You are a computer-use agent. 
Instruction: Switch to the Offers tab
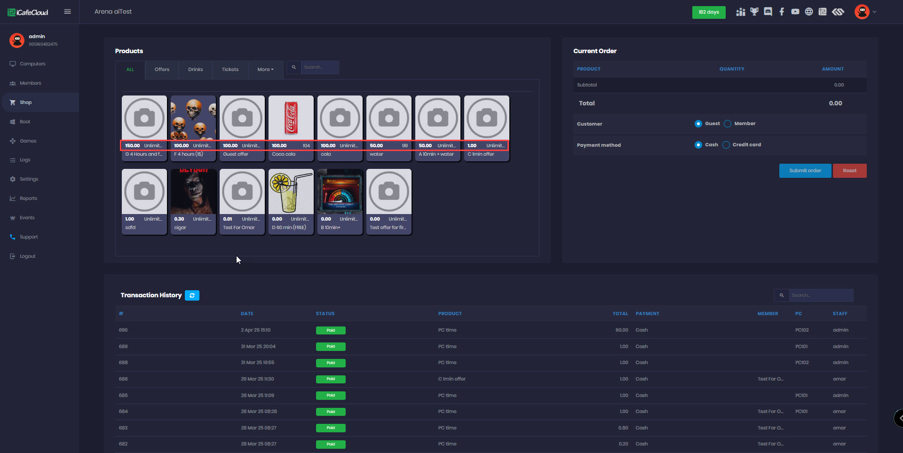162,70
